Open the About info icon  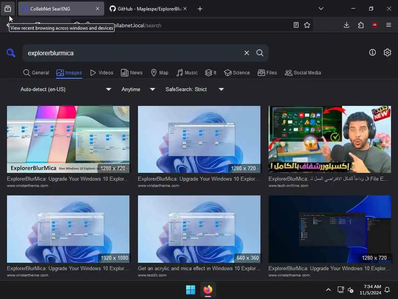[372, 53]
